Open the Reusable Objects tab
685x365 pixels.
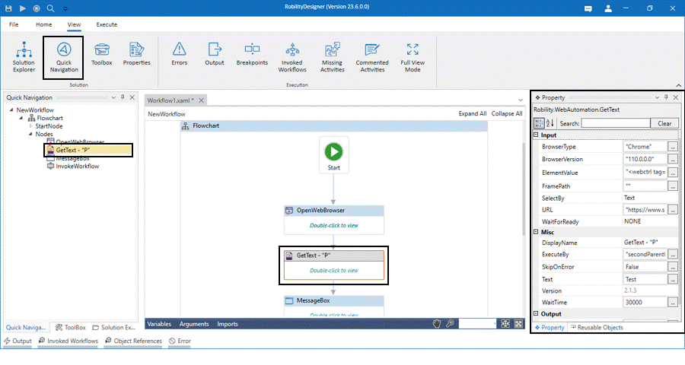tap(597, 327)
